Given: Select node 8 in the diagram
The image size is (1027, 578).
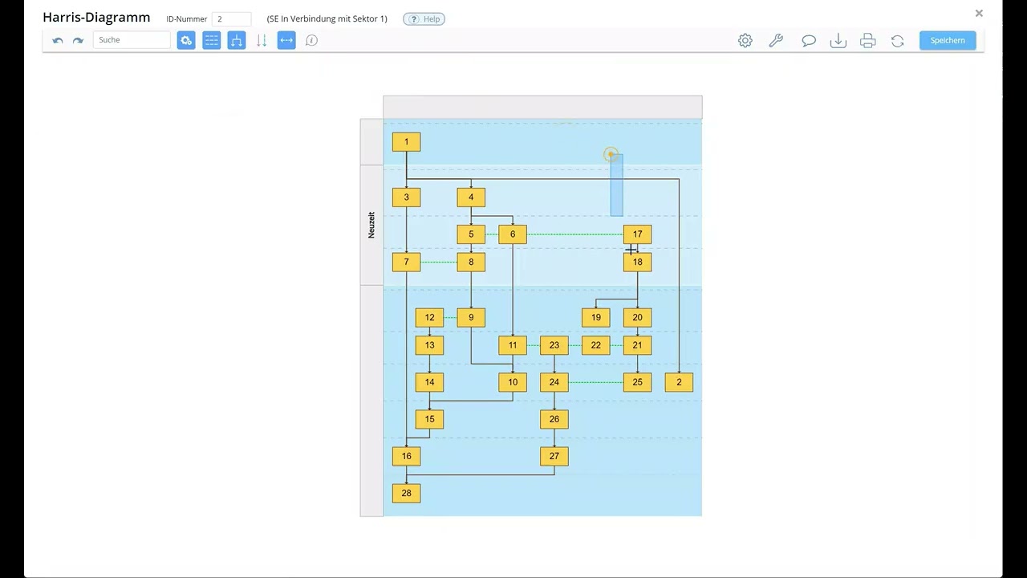Looking at the screenshot, I should [471, 262].
